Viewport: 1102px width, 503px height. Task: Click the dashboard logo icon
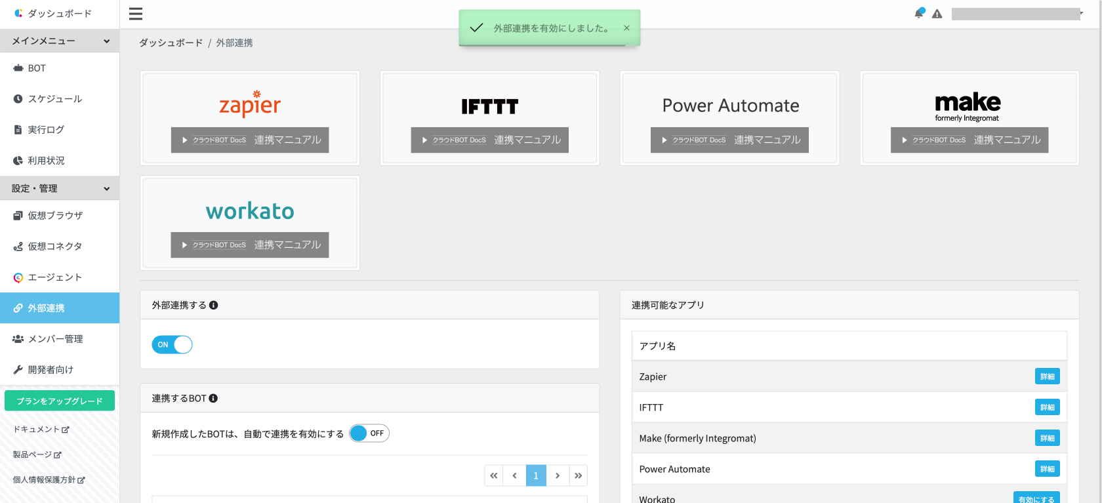(x=18, y=13)
